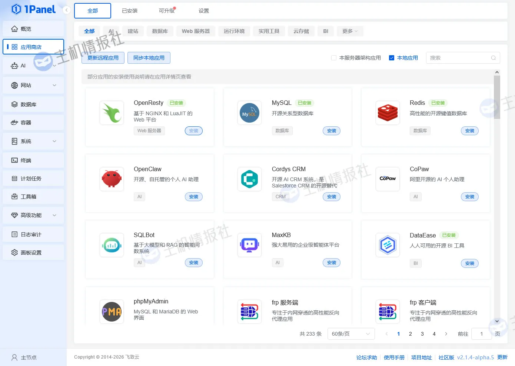Collapse the sidebar with arrow icon
The width and height of the screenshot is (515, 366).
click(67, 10)
